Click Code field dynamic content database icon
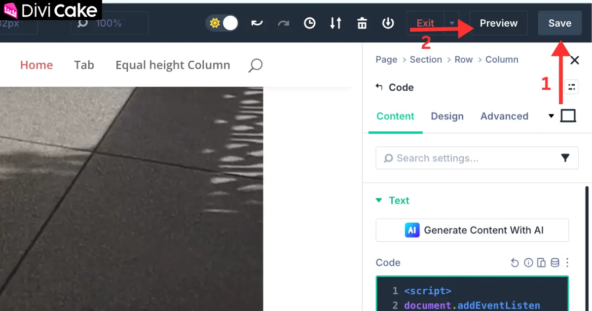Image resolution: width=592 pixels, height=311 pixels. coord(555,263)
